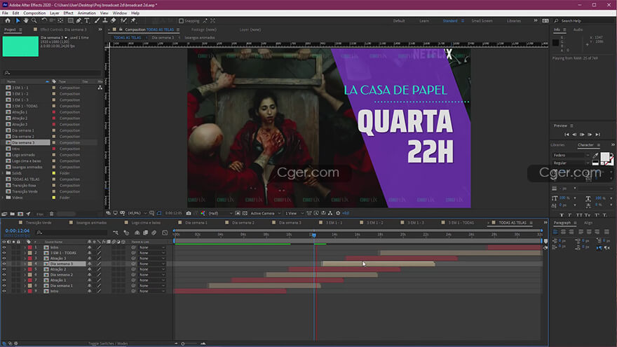The height and width of the screenshot is (347, 617).
Task: Hide layer 1 Intro using its eye icon
Action: coord(4,247)
